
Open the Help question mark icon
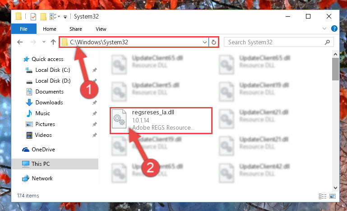[334, 28]
